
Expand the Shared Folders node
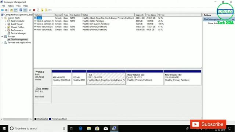point(6,27)
